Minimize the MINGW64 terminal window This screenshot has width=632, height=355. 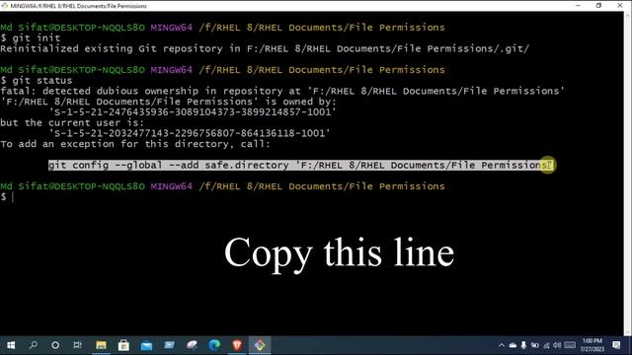578,6
